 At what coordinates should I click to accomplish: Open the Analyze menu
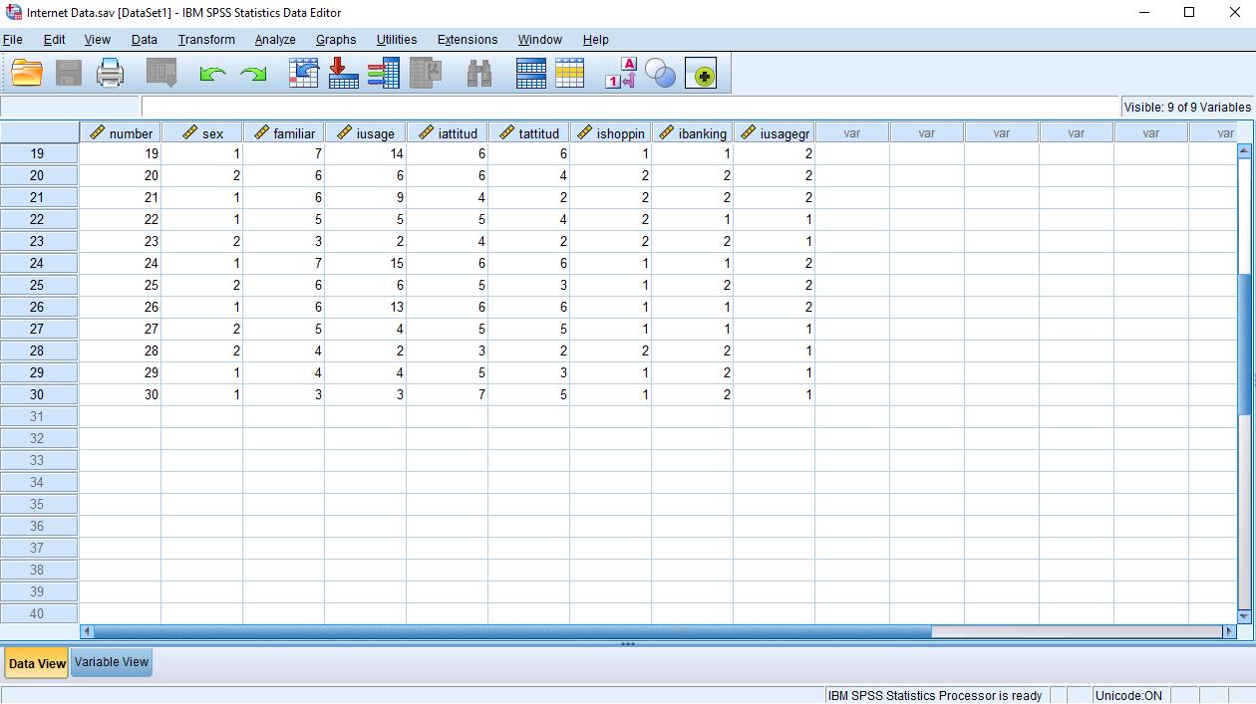(274, 40)
